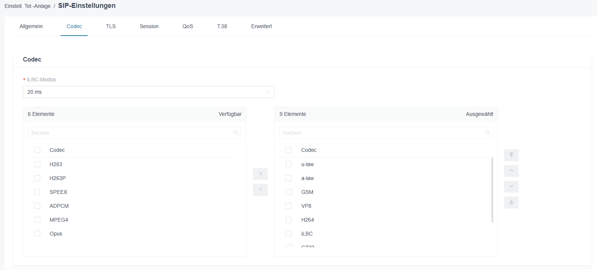Click the transfer-right arrow button
This screenshot has height=270, width=597.
click(x=260, y=174)
